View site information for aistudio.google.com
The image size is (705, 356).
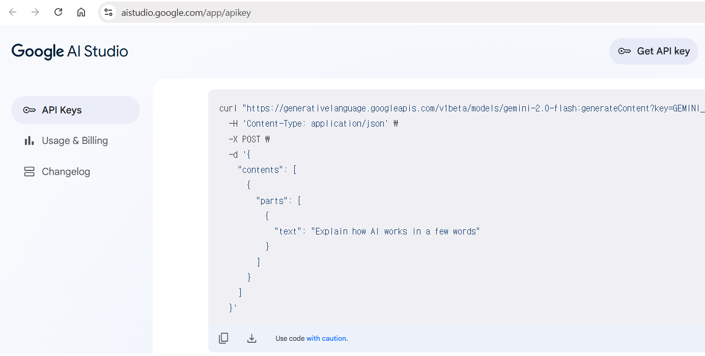(x=108, y=12)
